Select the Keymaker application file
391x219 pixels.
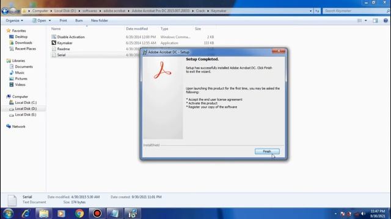(65, 43)
